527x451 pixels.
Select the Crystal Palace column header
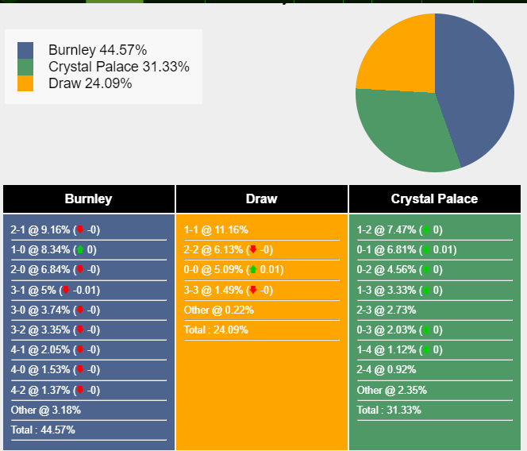coord(434,199)
